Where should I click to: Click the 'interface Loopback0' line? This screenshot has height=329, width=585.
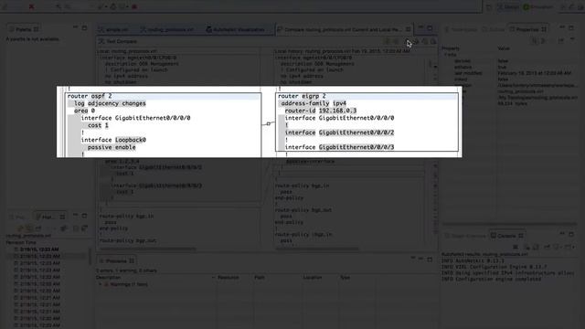[x=113, y=140]
